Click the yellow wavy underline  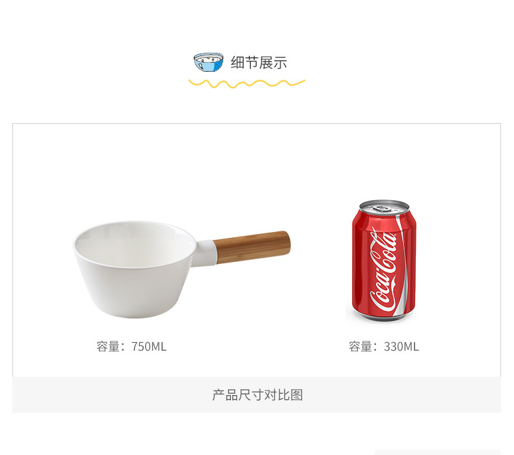[247, 83]
